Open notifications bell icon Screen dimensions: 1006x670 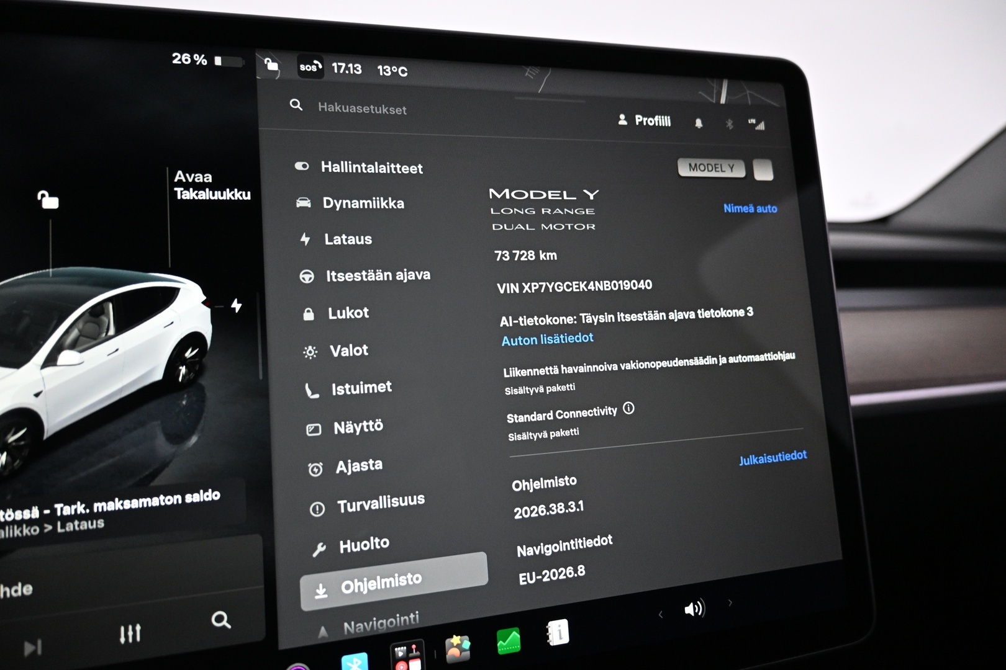(x=699, y=123)
